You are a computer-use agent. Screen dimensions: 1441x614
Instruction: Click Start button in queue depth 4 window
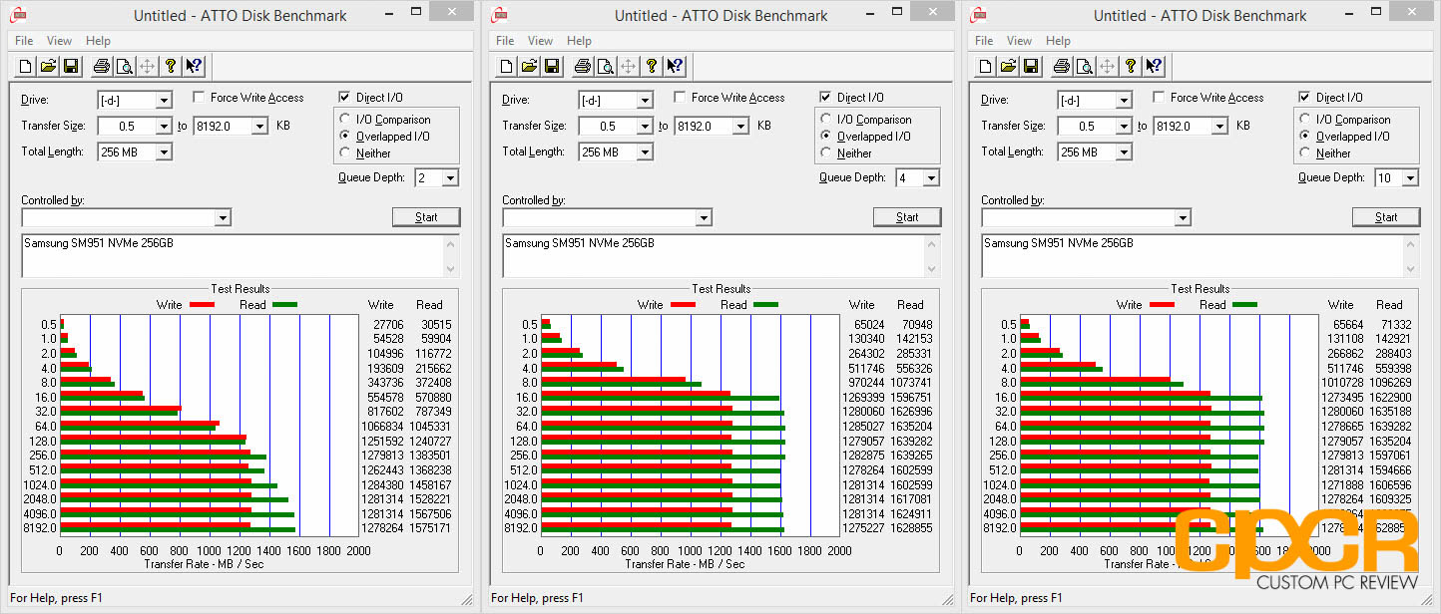(907, 217)
